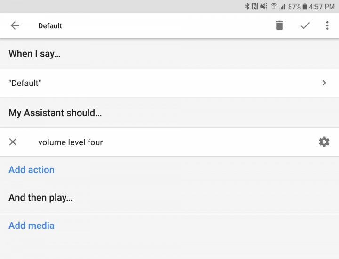Save the shortcut with checkmark icon
Viewport: 339px width, 259px height.
(305, 25)
